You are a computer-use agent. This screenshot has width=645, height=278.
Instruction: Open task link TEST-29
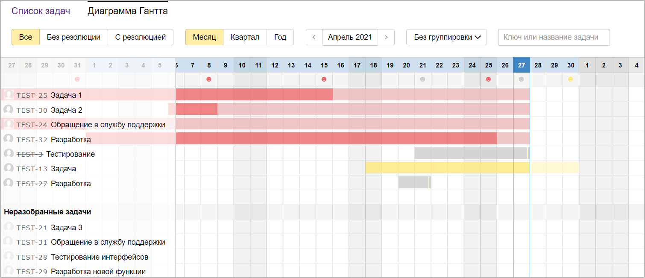32,272
